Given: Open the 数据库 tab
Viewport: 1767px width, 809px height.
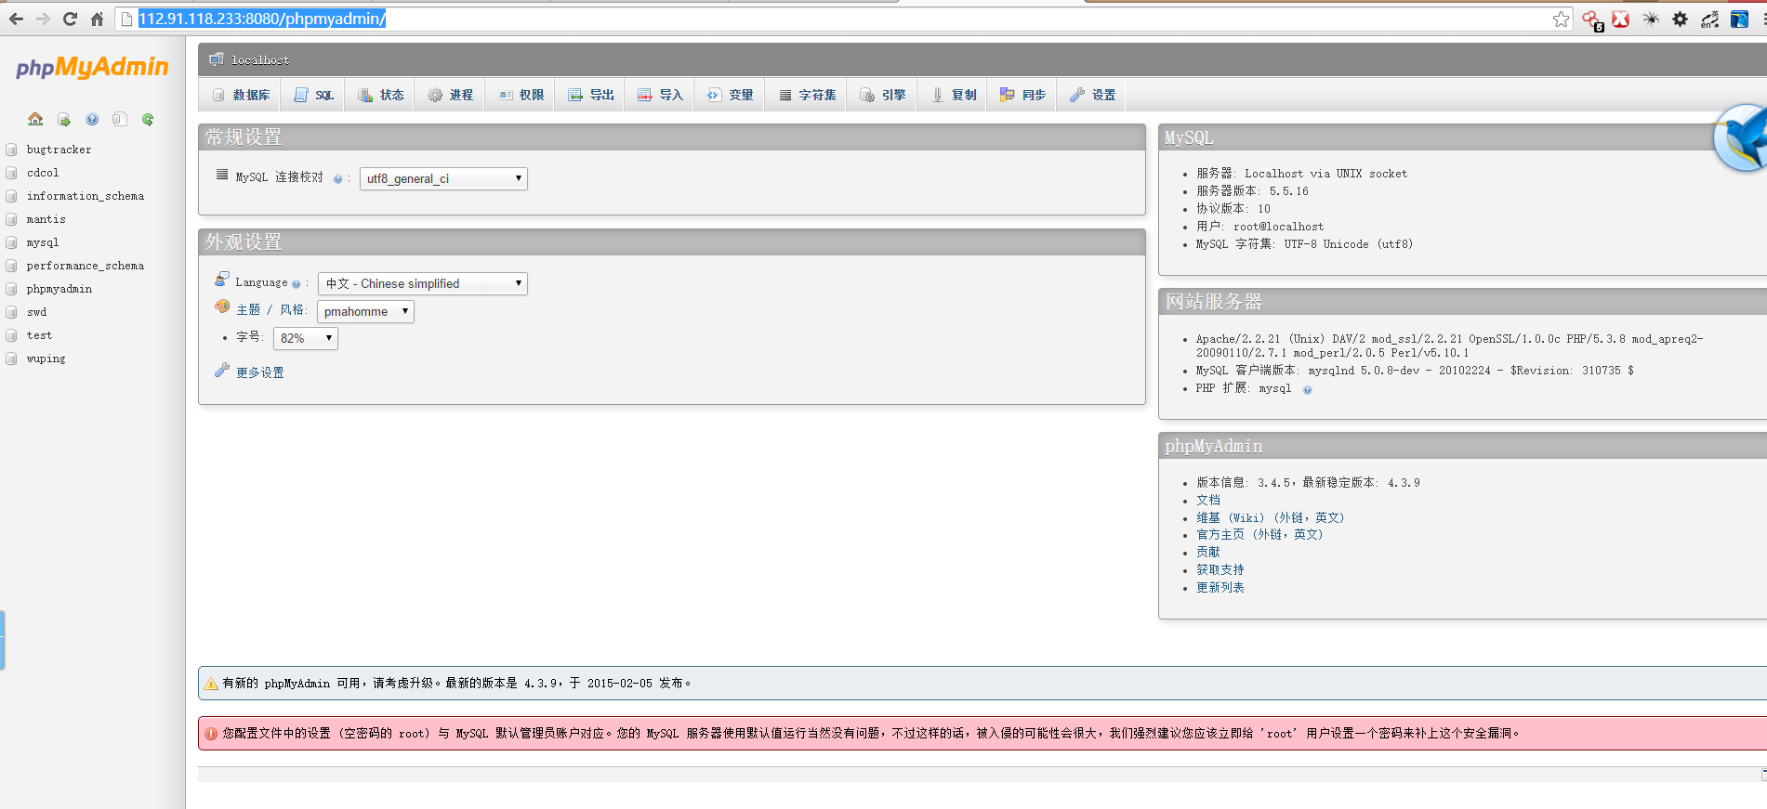Looking at the screenshot, I should [x=241, y=95].
